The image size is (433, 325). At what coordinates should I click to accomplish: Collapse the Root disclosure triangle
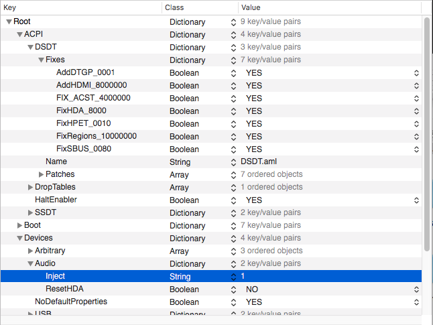pos(9,21)
